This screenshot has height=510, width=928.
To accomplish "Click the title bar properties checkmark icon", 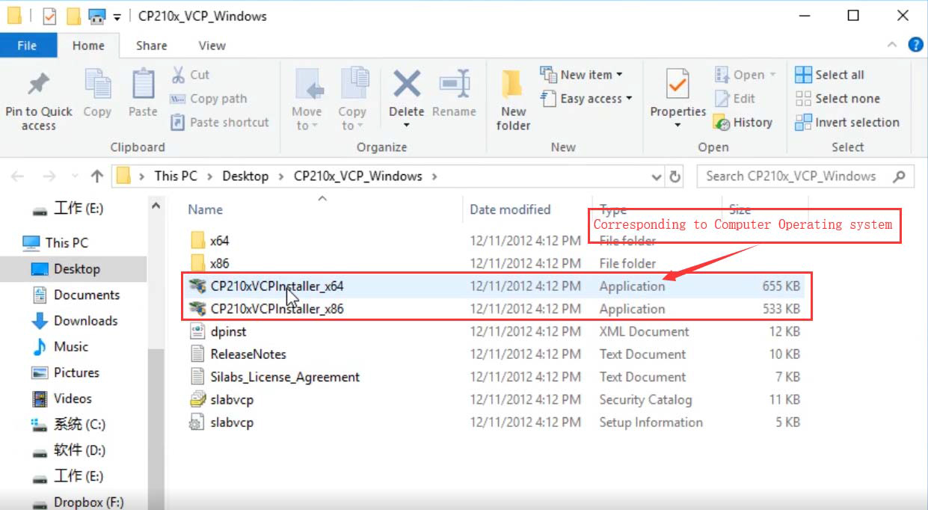I will (50, 16).
